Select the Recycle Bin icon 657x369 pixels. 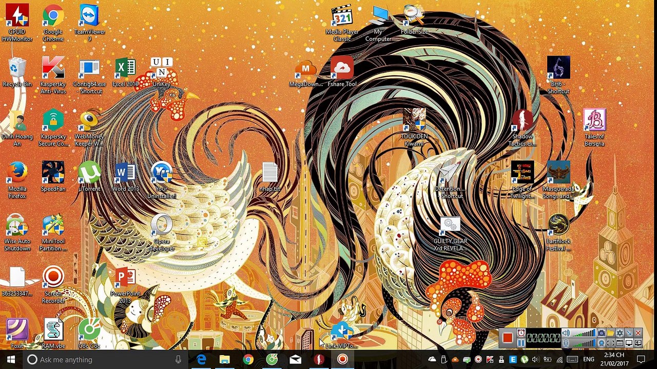17,72
